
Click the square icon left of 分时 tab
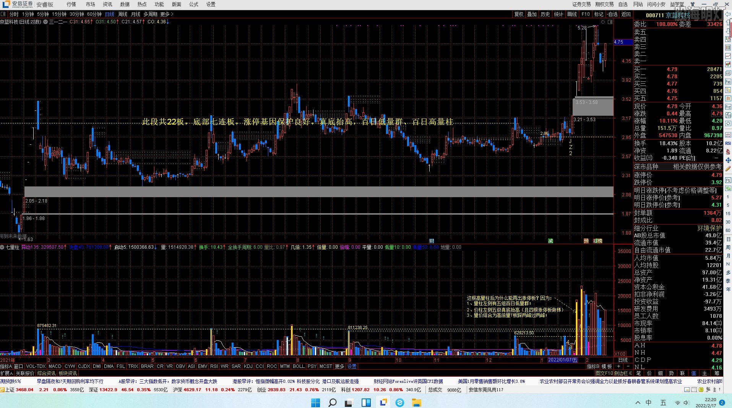pos(3,14)
